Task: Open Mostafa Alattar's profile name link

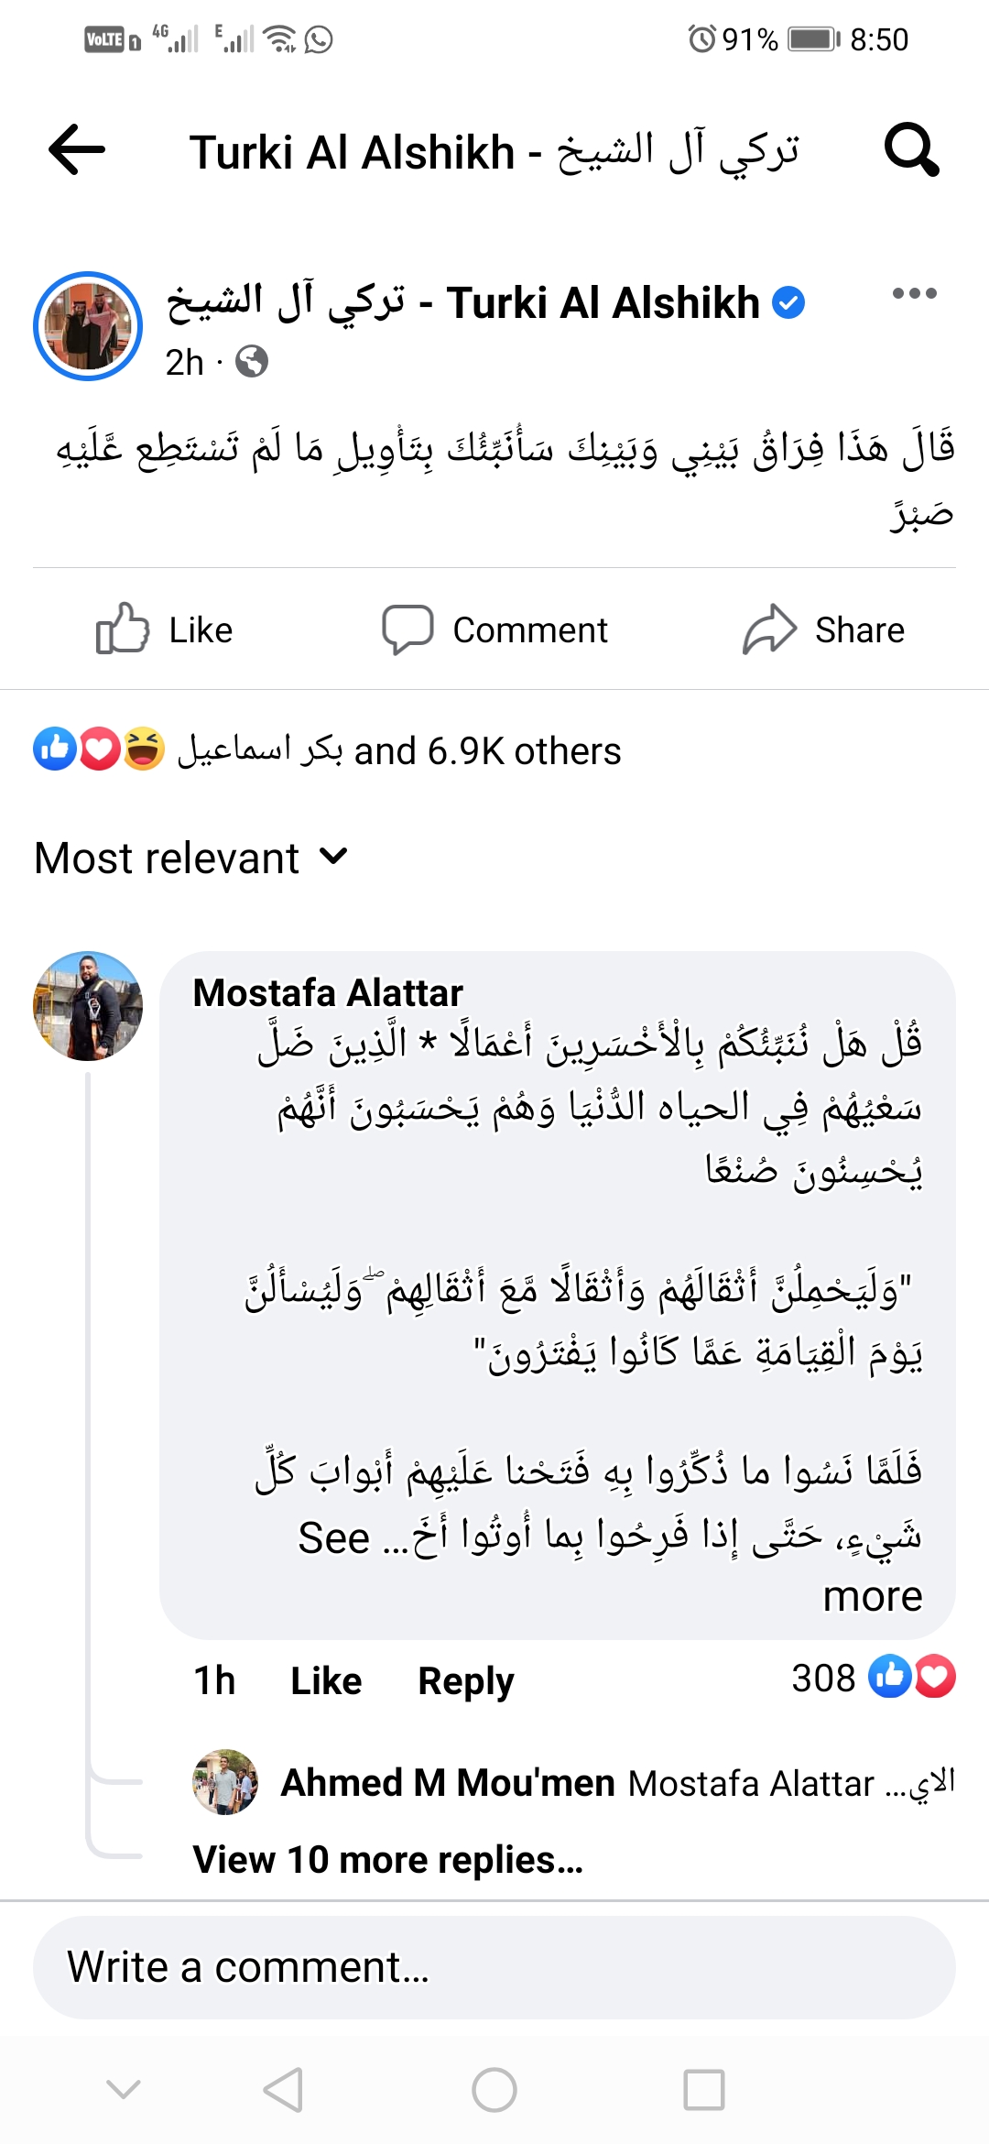Action: click(x=328, y=993)
